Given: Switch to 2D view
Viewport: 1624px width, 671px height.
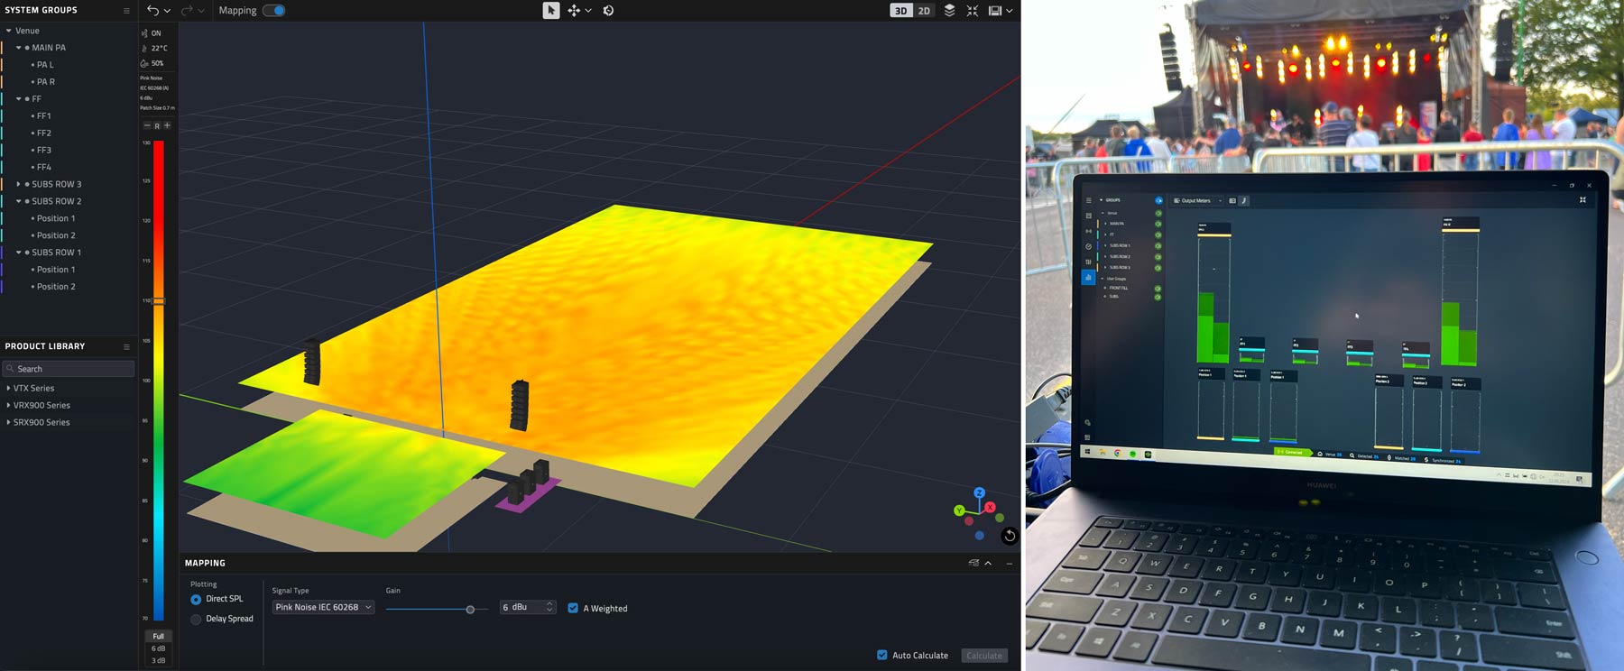Looking at the screenshot, I should pos(924,11).
